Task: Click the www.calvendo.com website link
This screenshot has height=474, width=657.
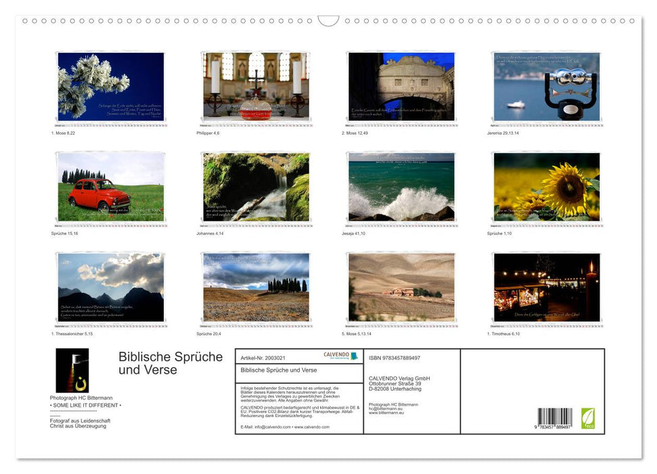Action: click(313, 427)
